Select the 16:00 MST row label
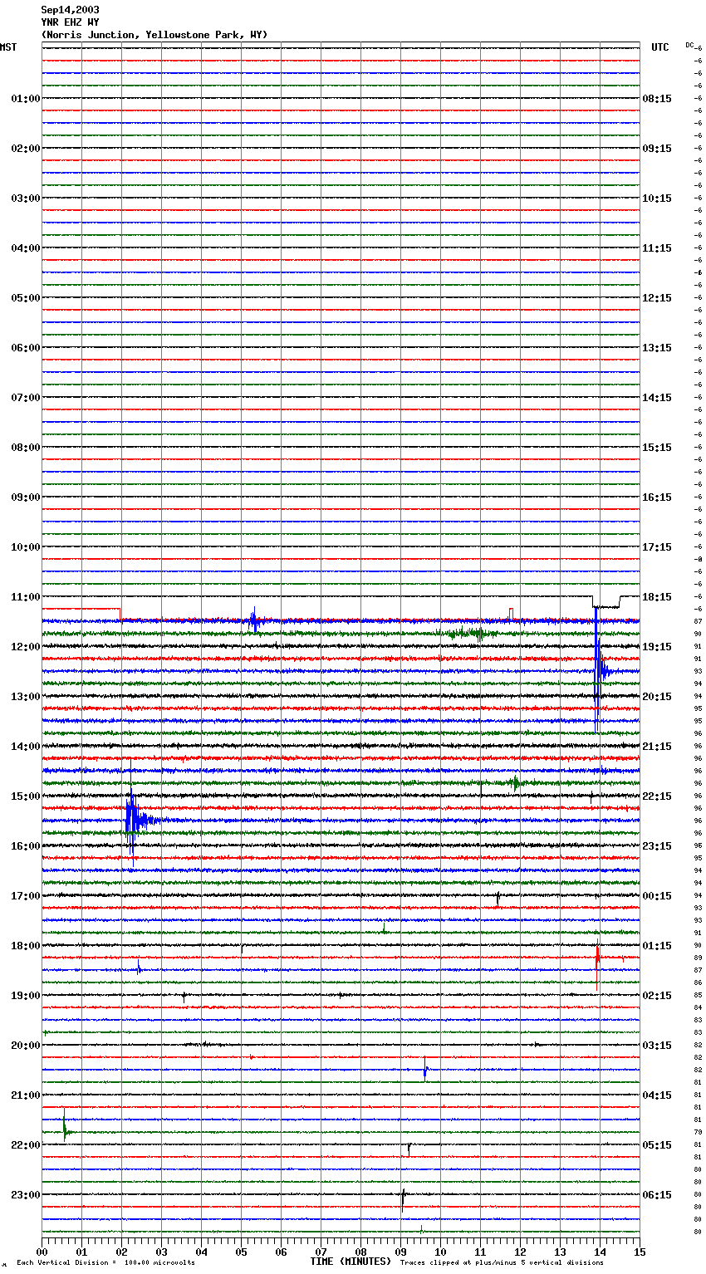This screenshot has width=706, height=1274. coord(25,846)
